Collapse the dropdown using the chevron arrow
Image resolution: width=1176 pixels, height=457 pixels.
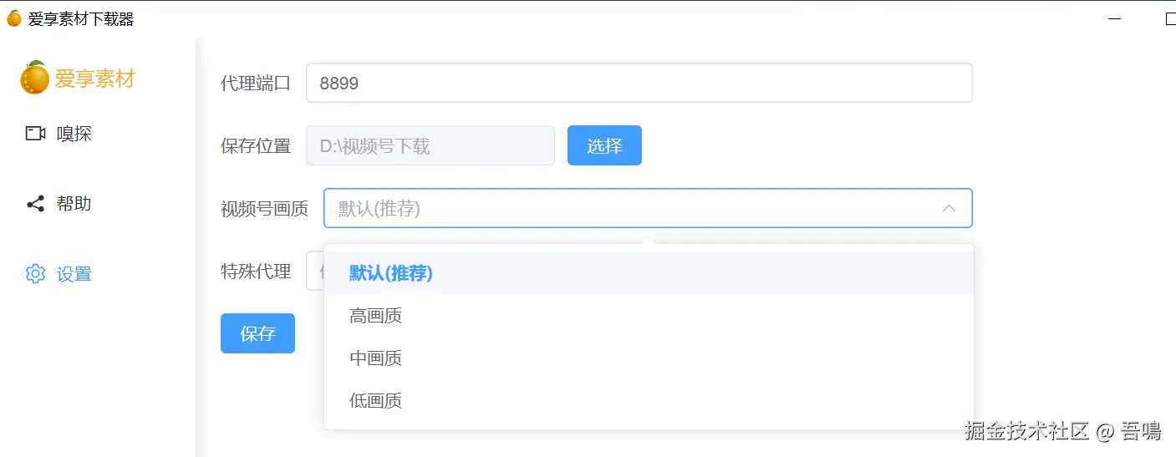949,209
